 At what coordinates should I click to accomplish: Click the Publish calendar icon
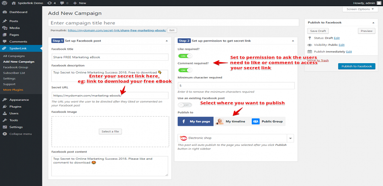310,52
